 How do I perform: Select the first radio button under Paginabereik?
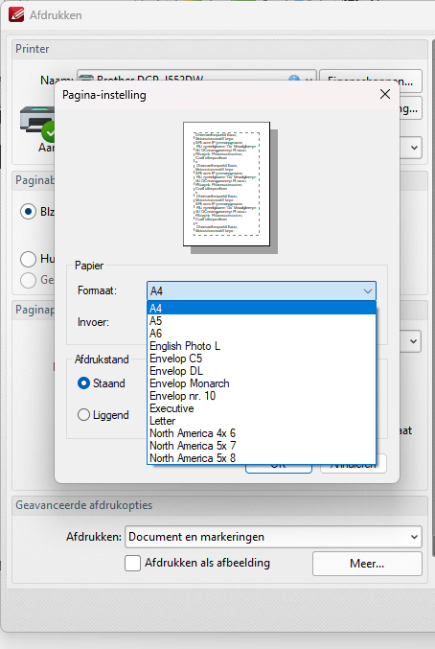click(28, 212)
